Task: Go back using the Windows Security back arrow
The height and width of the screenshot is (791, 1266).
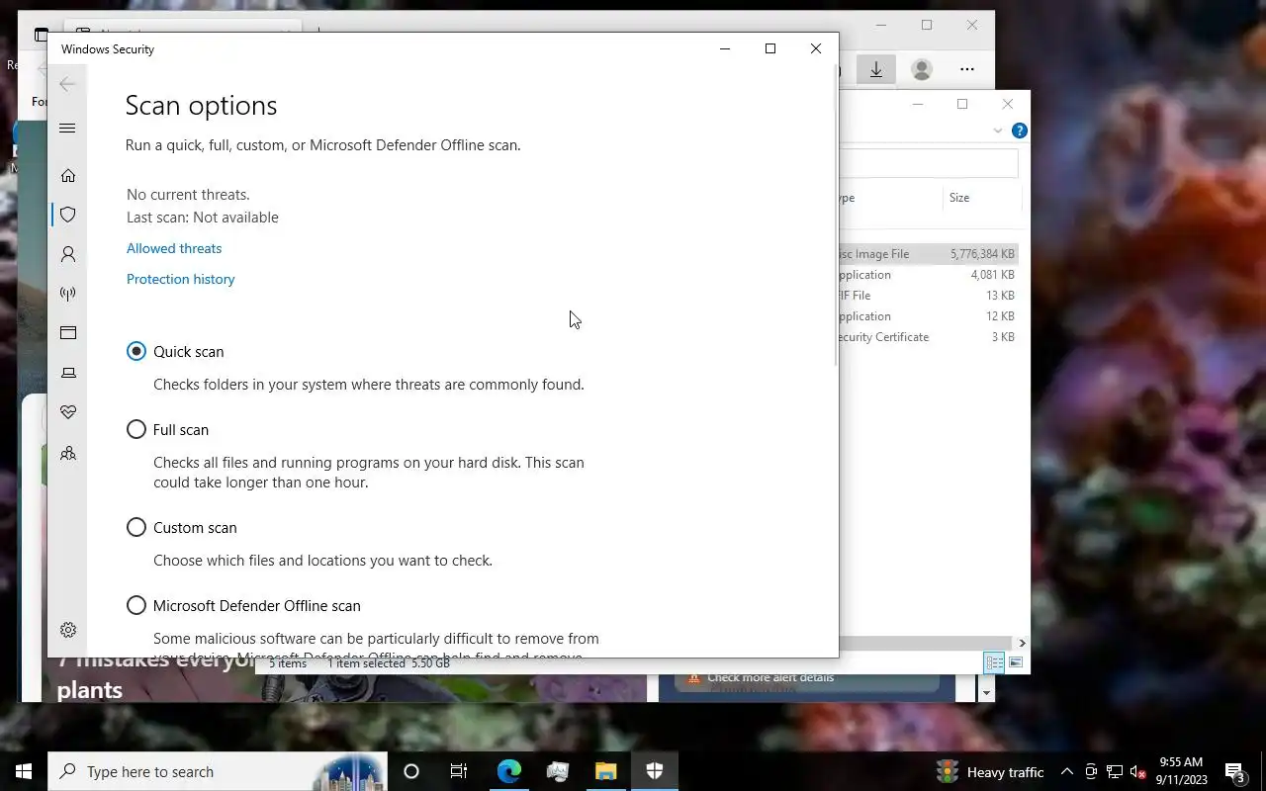Action: tap(67, 85)
